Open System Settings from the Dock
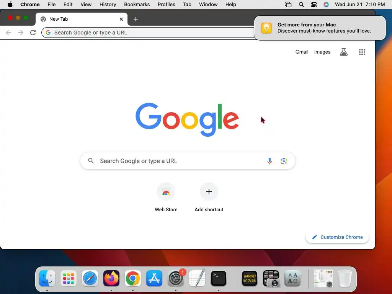This screenshot has height=294, width=392. [x=176, y=278]
